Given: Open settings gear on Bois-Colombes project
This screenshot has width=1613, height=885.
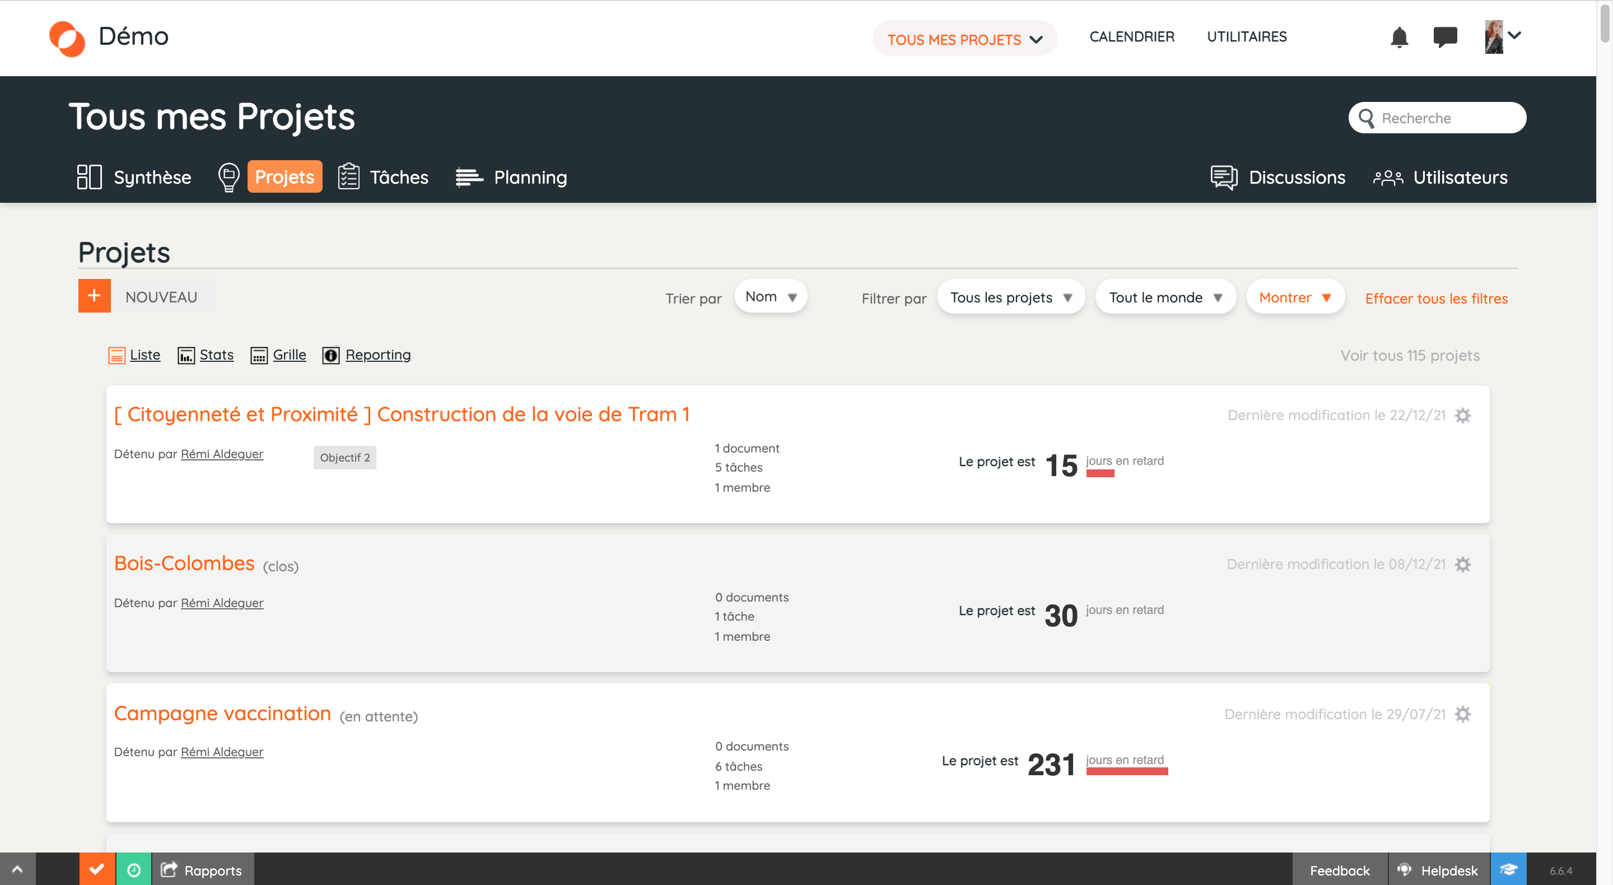Looking at the screenshot, I should pos(1463,564).
